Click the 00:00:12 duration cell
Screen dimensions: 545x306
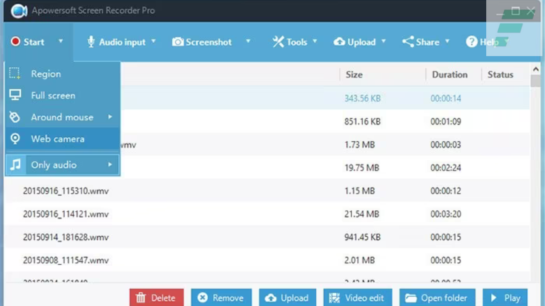446,191
